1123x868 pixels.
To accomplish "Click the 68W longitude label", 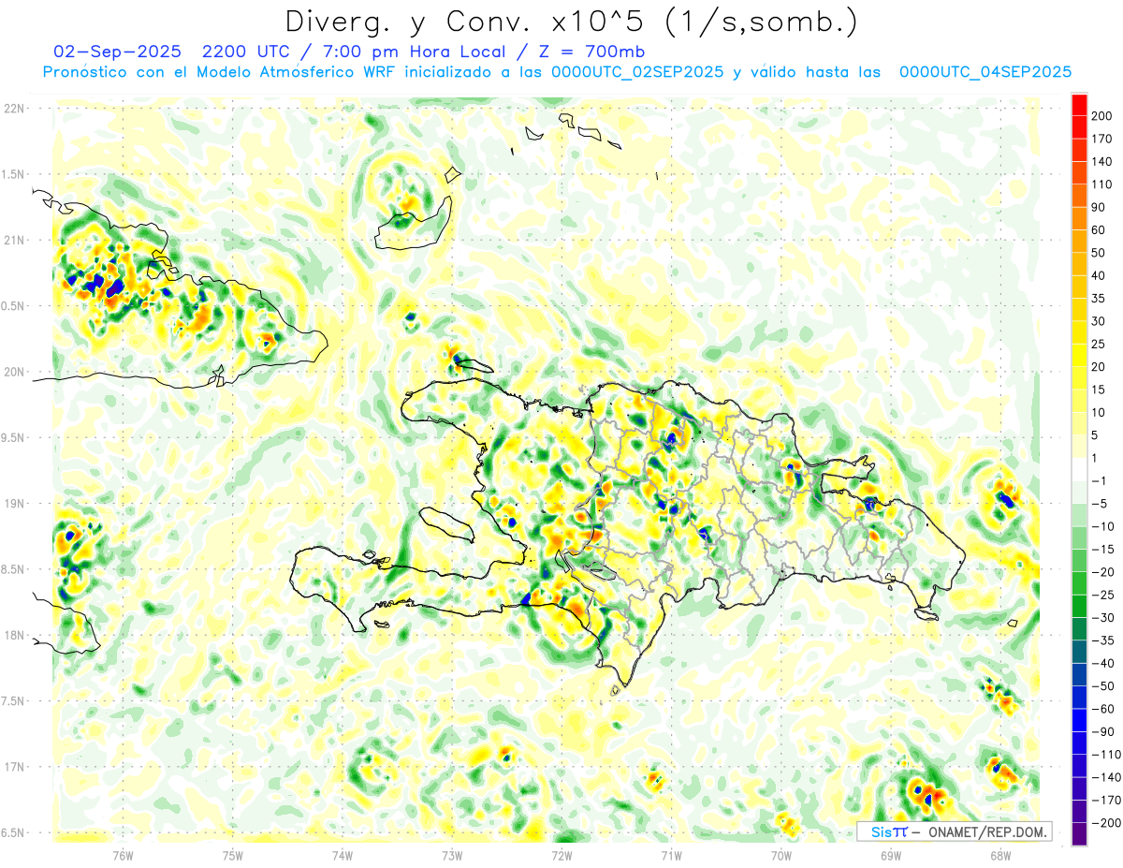I will [x=1000, y=855].
